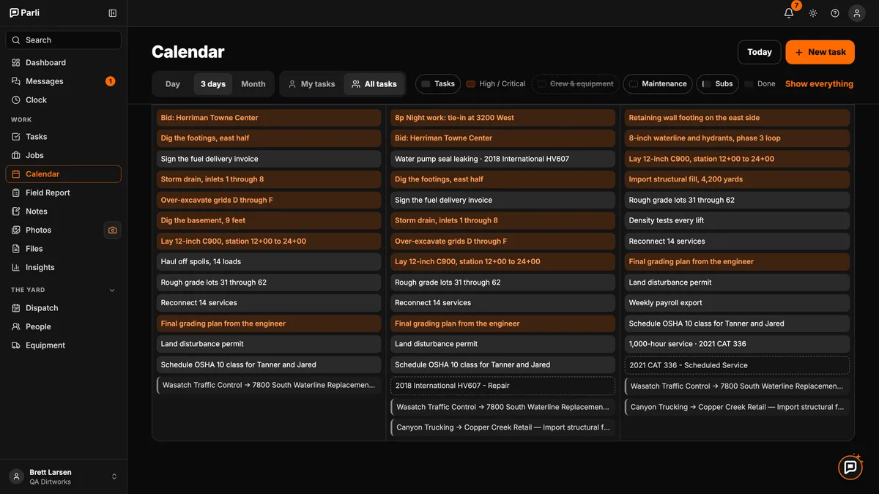The height and width of the screenshot is (494, 879).
Task: Toggle the Tasks filter chip
Action: coord(438,83)
